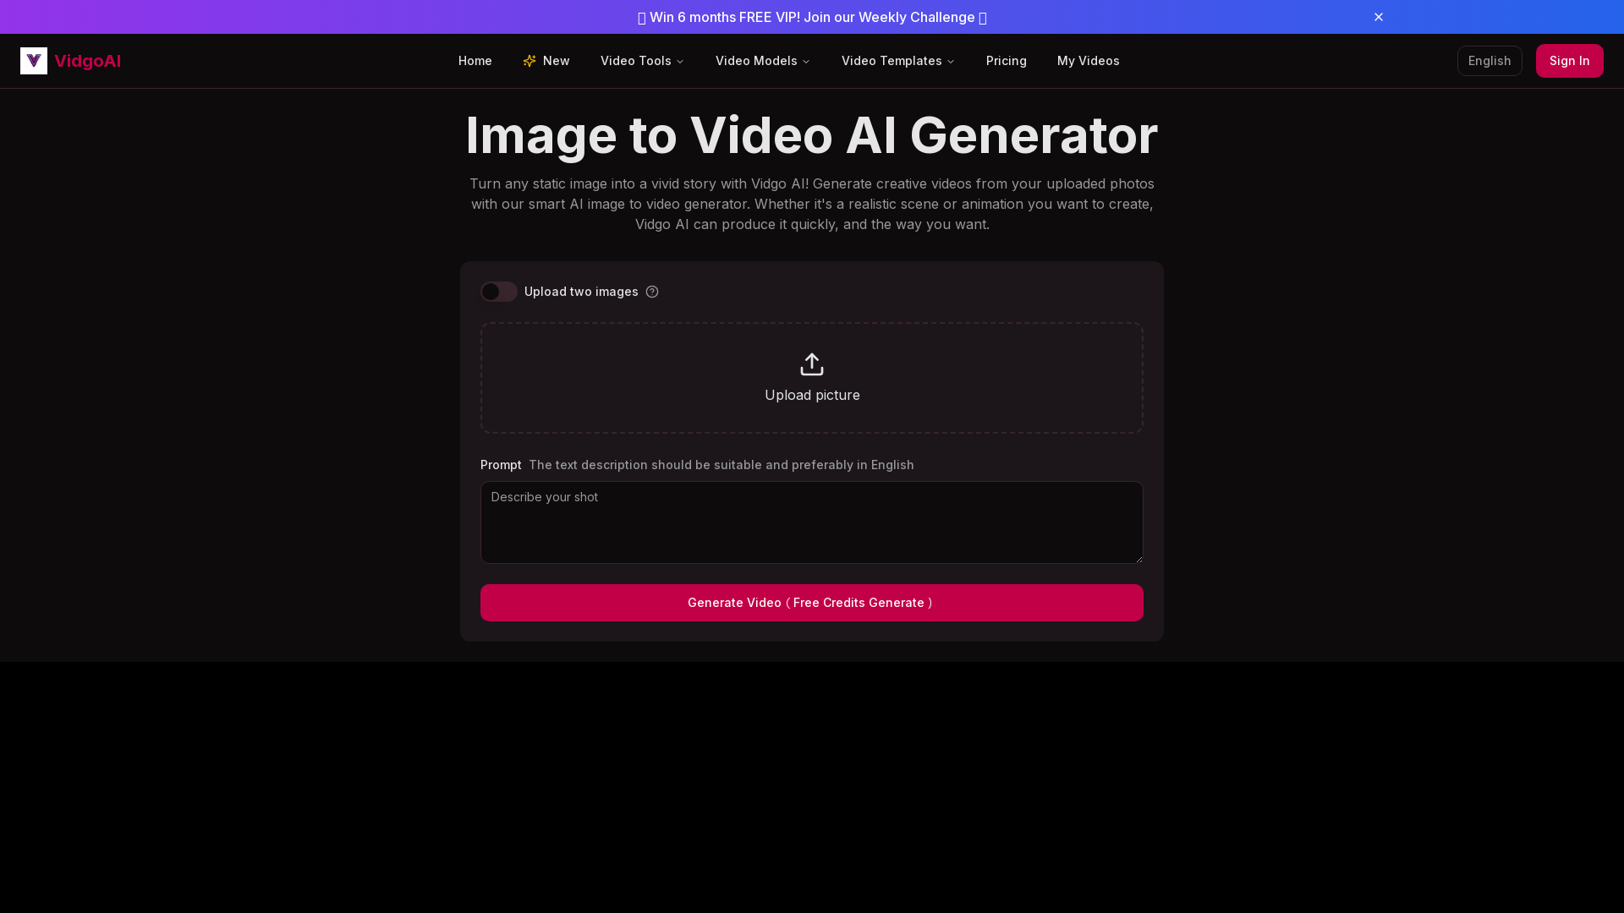This screenshot has height=913, width=1624.
Task: Click the upload picture icon
Action: (x=812, y=364)
